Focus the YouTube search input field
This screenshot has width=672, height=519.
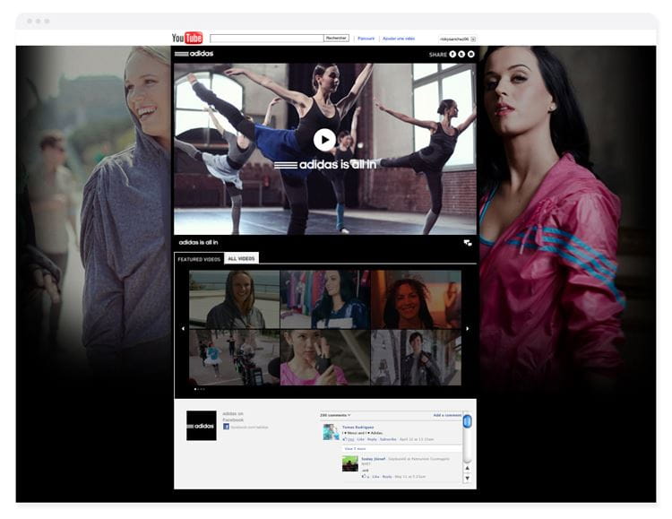267,39
